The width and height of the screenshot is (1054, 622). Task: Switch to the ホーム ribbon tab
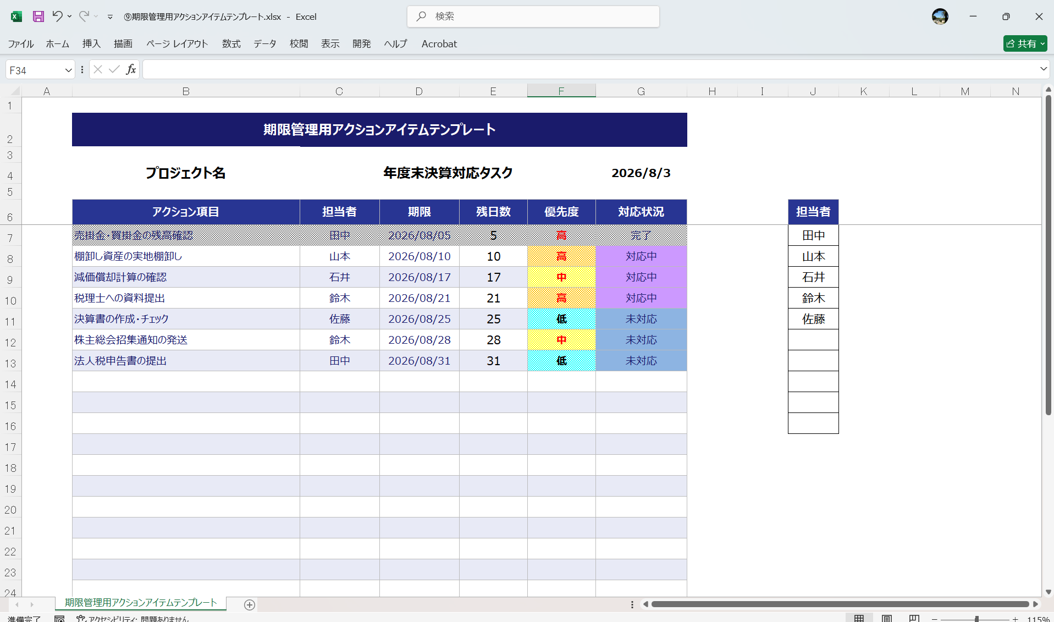click(x=57, y=43)
